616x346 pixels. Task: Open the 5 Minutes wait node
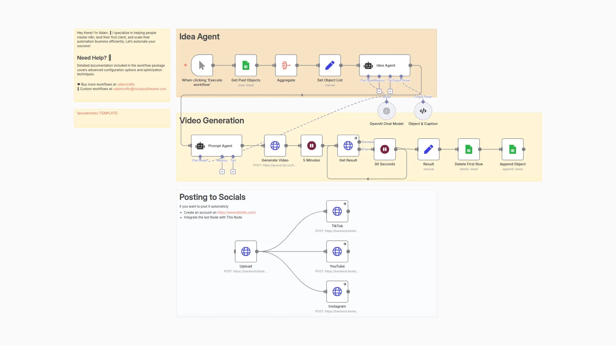(312, 146)
